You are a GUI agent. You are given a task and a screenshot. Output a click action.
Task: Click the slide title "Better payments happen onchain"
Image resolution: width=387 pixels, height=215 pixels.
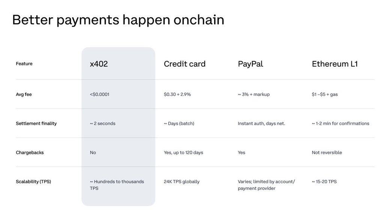[118, 19]
